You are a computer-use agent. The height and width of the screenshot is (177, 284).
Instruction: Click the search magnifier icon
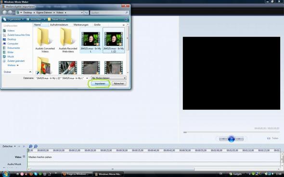(127, 12)
